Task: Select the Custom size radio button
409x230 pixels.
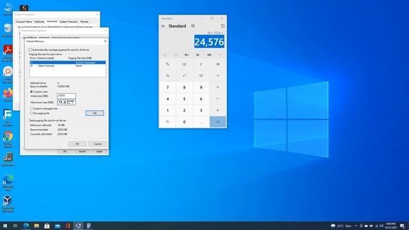Action: pos(31,92)
